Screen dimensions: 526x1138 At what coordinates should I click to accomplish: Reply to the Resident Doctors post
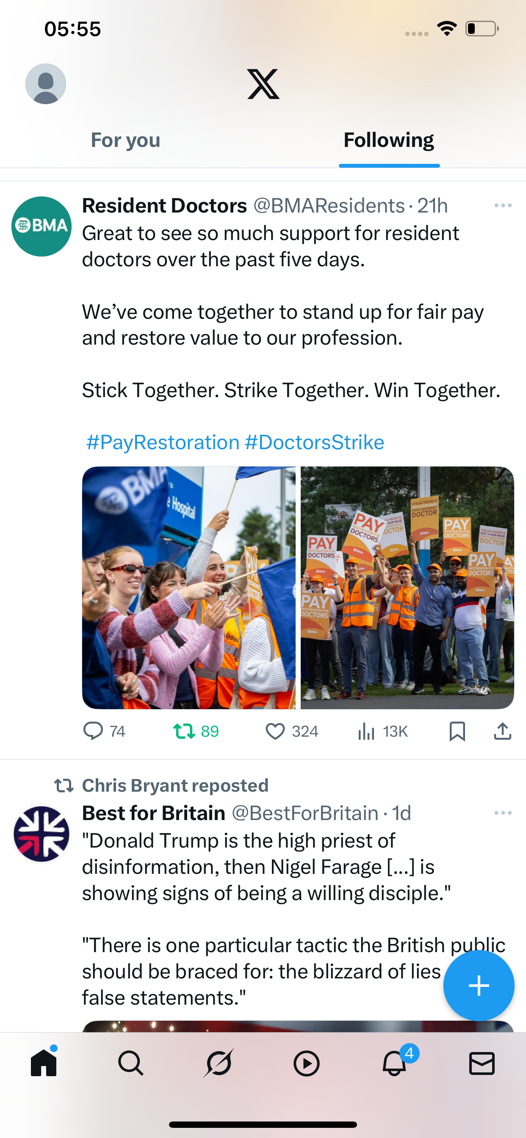pyautogui.click(x=104, y=731)
